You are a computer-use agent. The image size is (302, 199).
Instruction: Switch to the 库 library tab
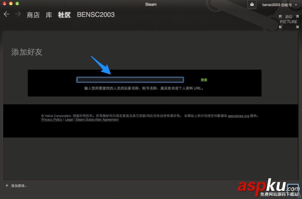pyautogui.click(x=49, y=15)
